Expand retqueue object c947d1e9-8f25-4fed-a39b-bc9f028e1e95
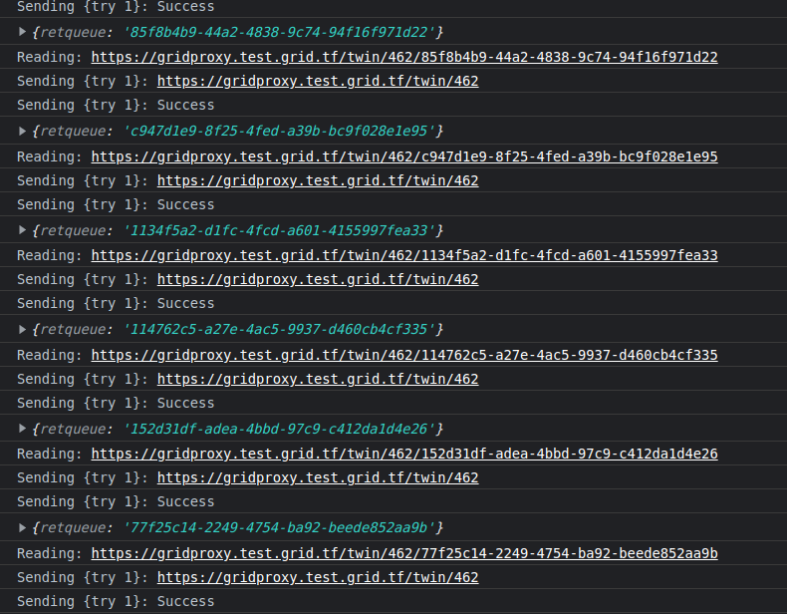Image resolution: width=787 pixels, height=614 pixels. [x=22, y=131]
